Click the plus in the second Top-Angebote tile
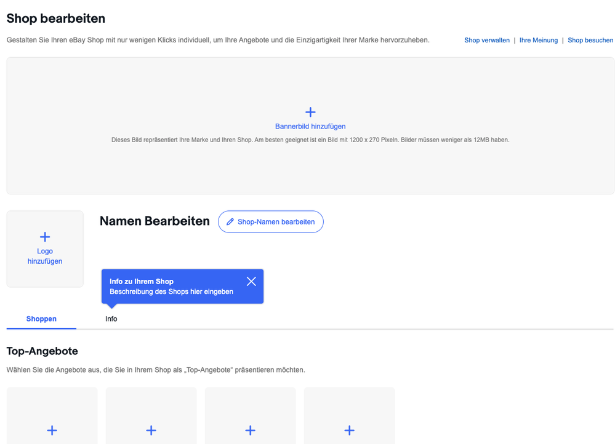The height and width of the screenshot is (444, 615). (151, 430)
